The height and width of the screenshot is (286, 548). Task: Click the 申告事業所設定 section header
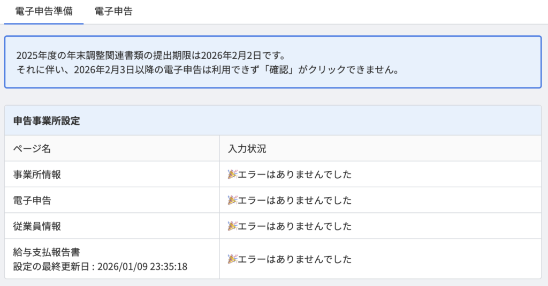tap(47, 121)
